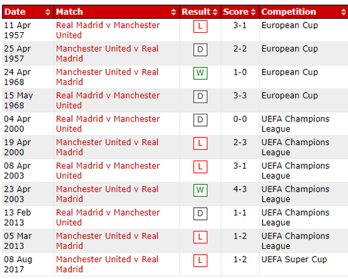Click the W result badge for 24 Apr 1968
Viewport: 348px width, 279px height.
pos(200,73)
